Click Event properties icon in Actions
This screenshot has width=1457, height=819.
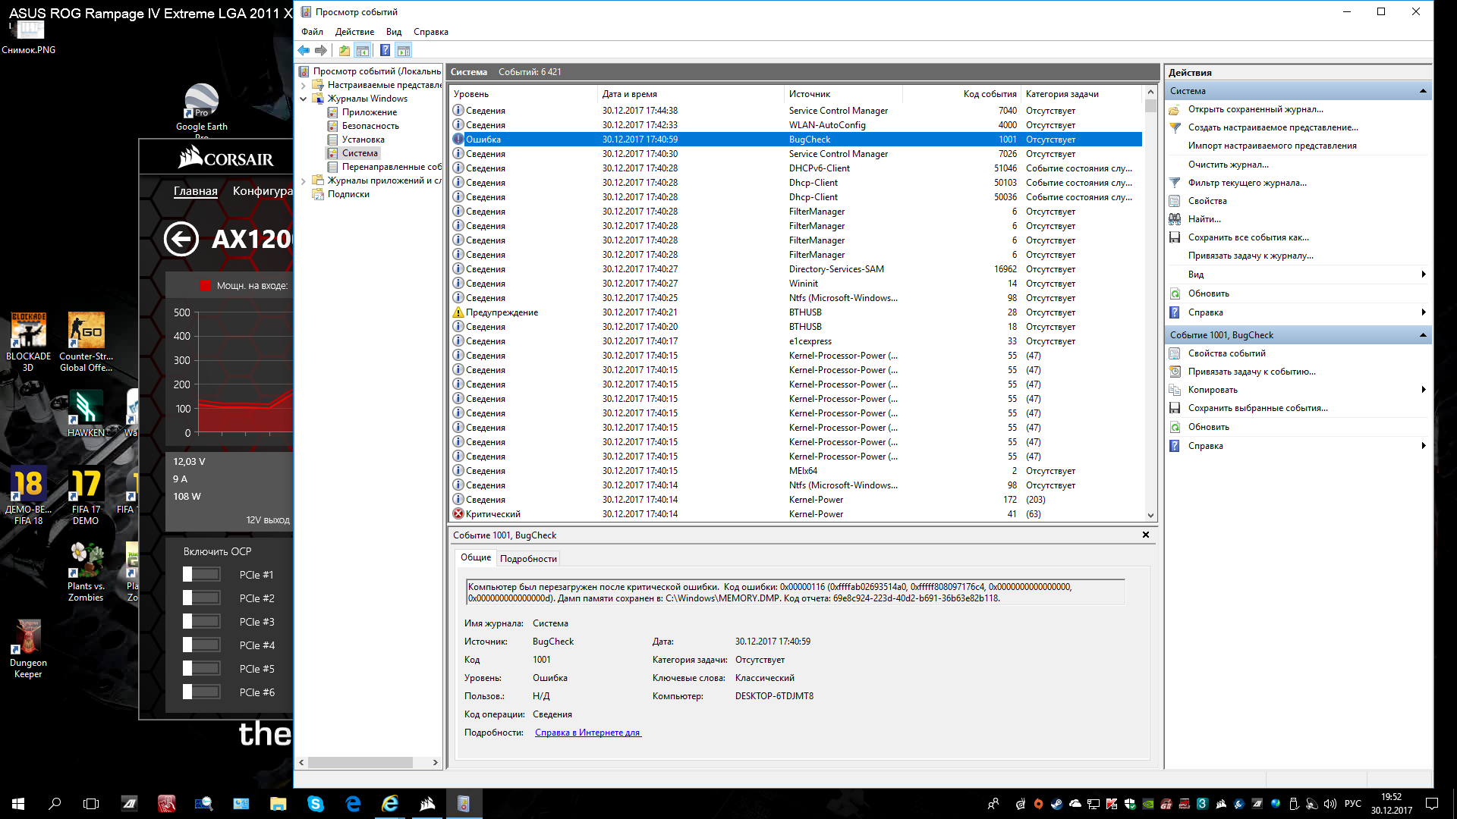(1175, 353)
